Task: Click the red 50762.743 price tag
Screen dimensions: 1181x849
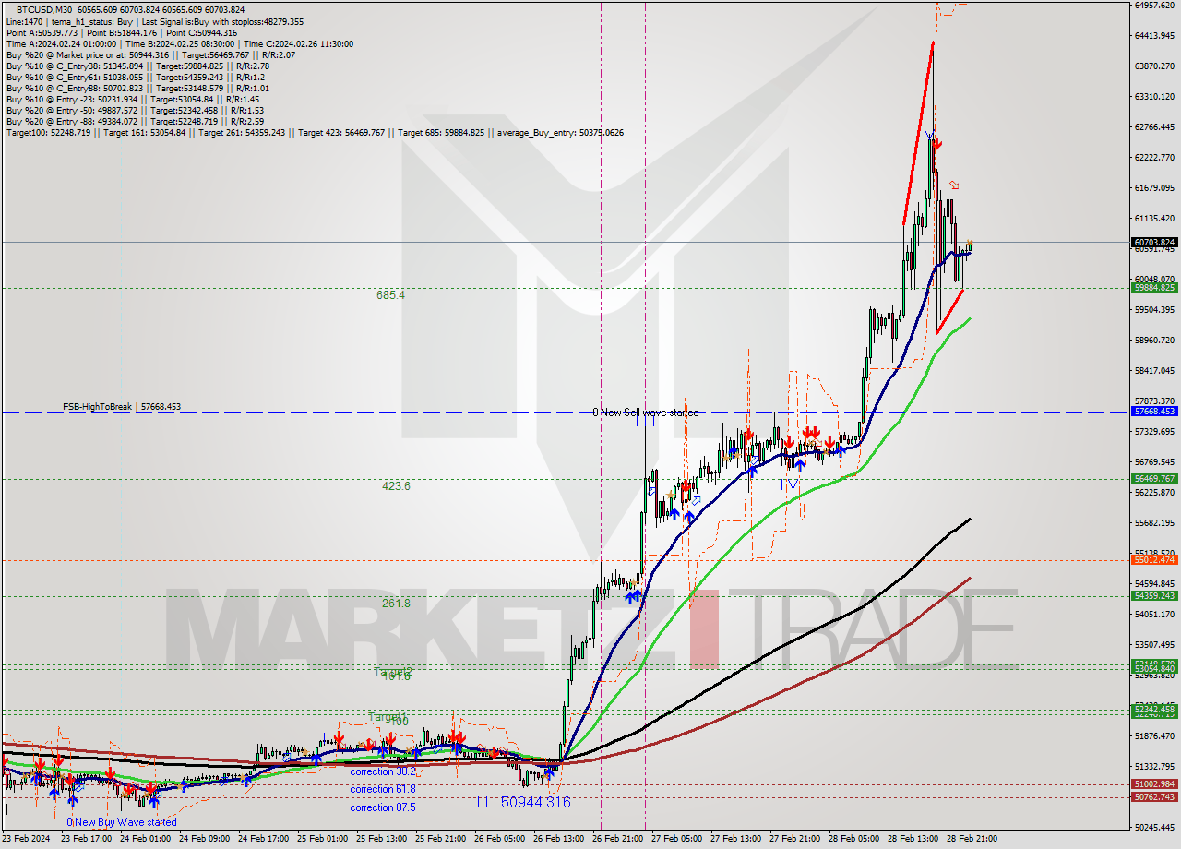Action: 1153,797
